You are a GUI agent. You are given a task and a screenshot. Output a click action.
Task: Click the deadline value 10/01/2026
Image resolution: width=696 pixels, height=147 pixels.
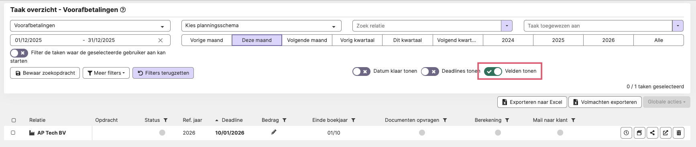coord(230,133)
